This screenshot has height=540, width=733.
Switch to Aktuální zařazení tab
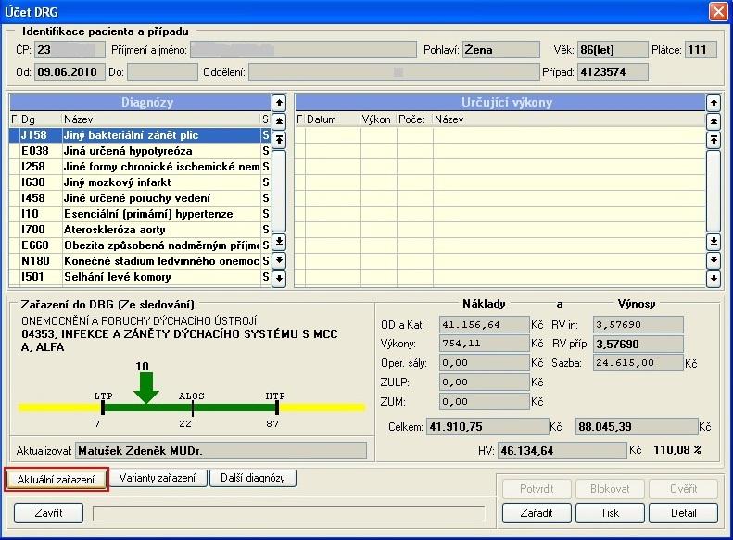point(56,479)
